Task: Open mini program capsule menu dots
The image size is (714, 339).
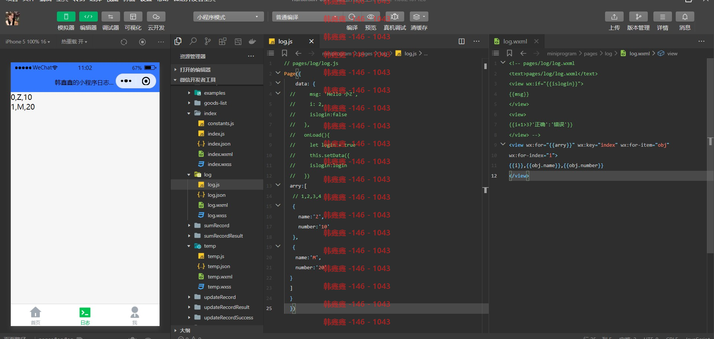Action: (x=126, y=81)
